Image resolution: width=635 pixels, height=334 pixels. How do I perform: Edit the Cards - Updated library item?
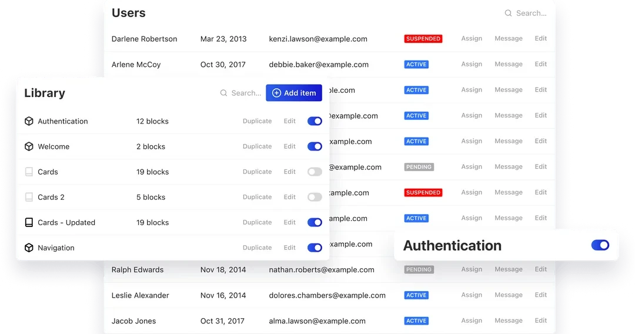289,222
